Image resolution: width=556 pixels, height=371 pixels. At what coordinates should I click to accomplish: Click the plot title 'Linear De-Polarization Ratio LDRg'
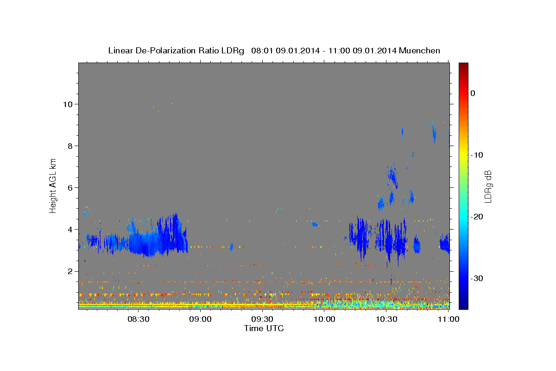coord(176,51)
